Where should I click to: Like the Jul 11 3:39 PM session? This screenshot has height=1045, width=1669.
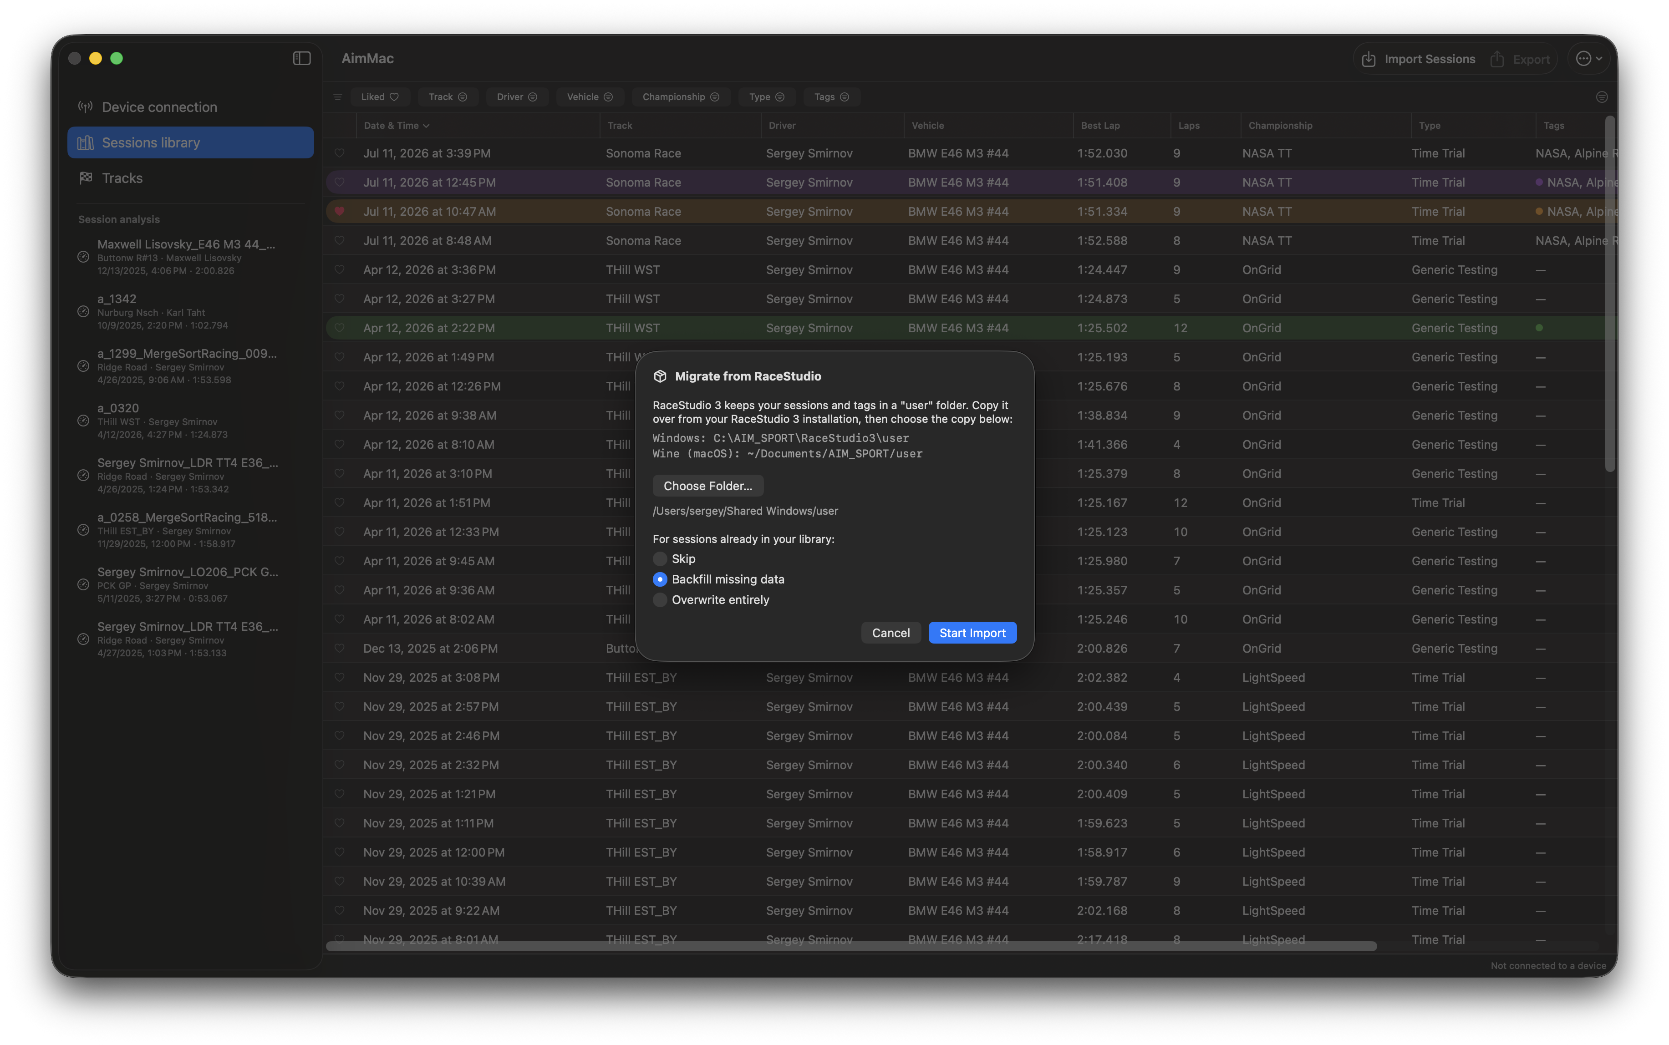pos(340,153)
